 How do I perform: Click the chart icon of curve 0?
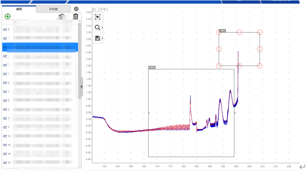tap(5, 29)
